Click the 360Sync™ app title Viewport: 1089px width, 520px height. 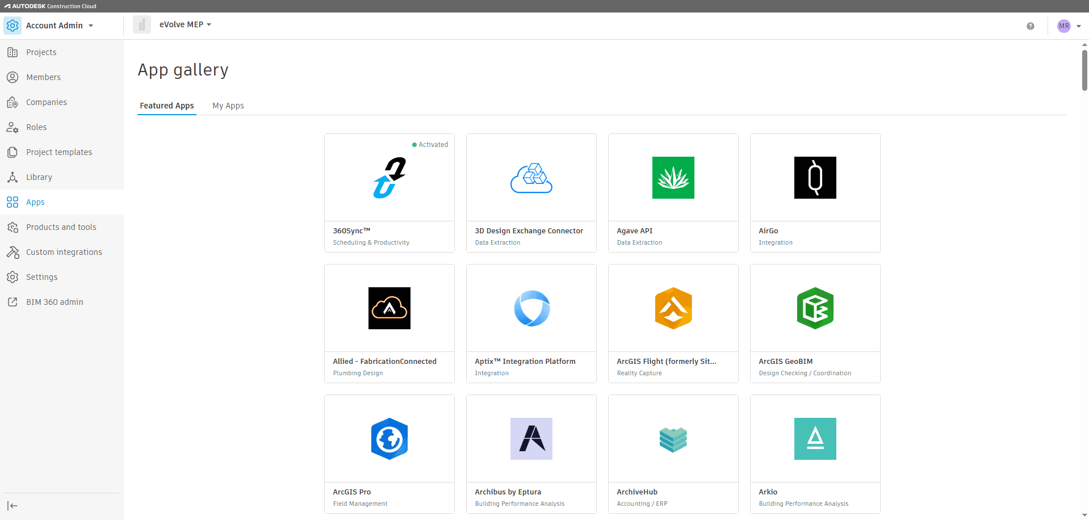pos(351,231)
